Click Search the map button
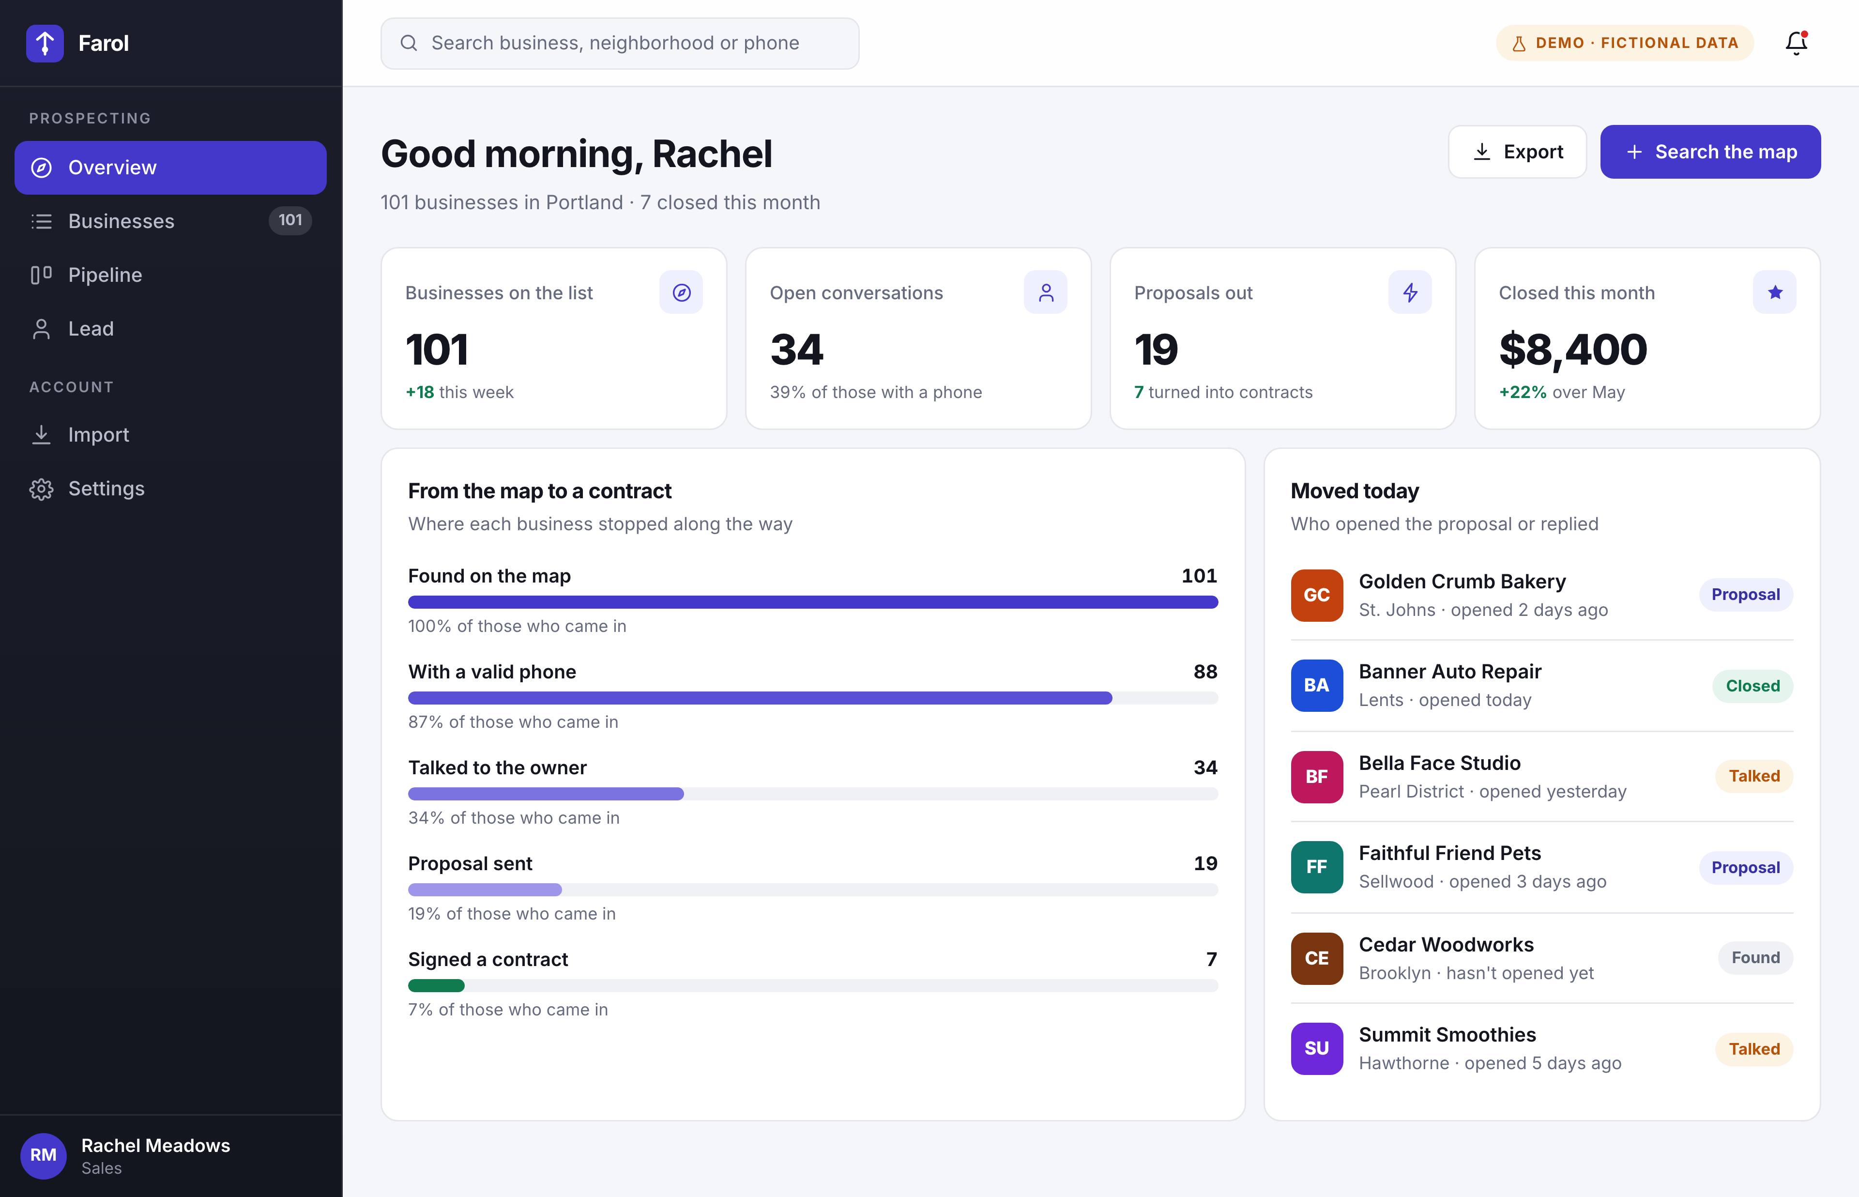The height and width of the screenshot is (1197, 1859). (1710, 152)
